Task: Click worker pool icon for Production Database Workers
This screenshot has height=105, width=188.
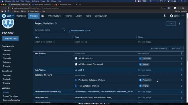Action: pos(76,80)
